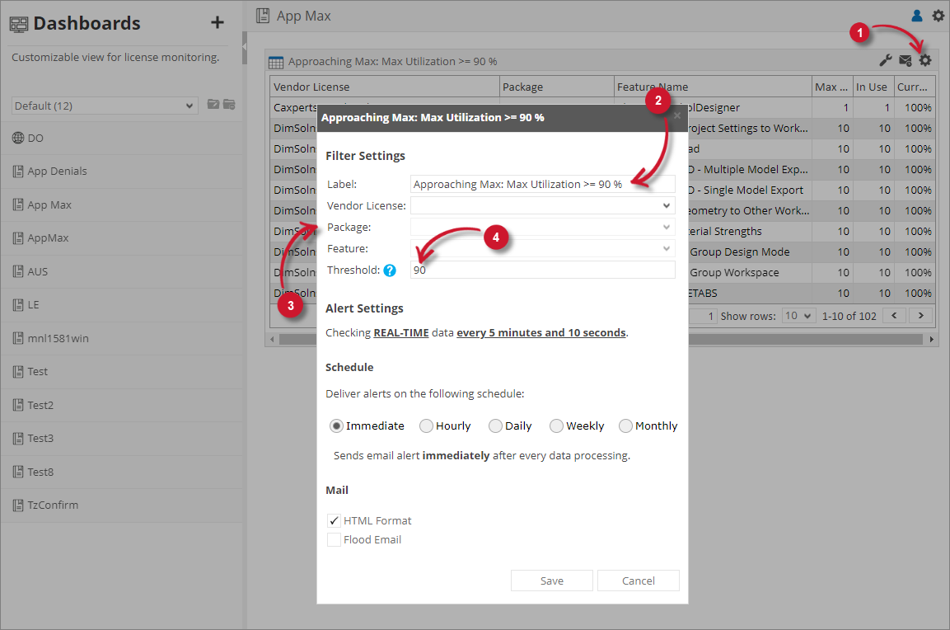Open global settings gear in top bar
950x630 pixels.
[938, 16]
